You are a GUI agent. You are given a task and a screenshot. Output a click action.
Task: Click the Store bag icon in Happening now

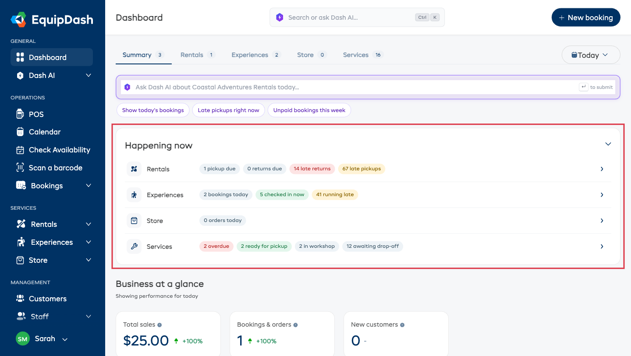(x=134, y=221)
